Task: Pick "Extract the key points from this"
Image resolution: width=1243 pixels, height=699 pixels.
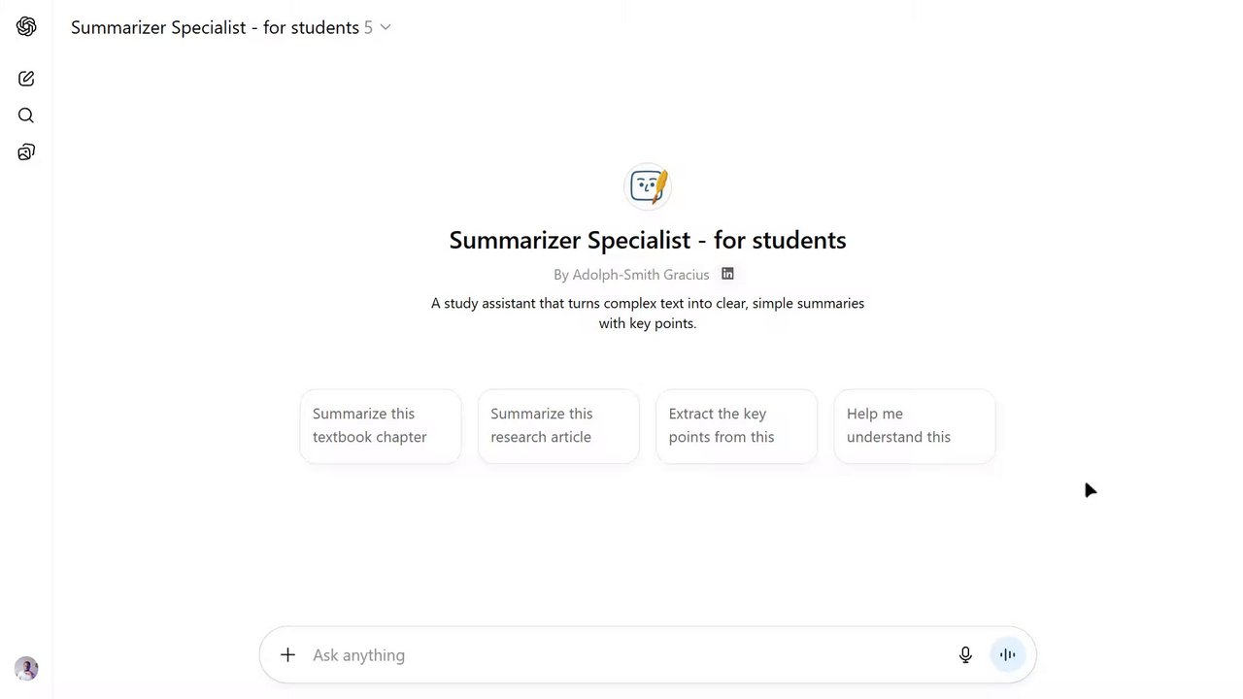Action: point(736,426)
